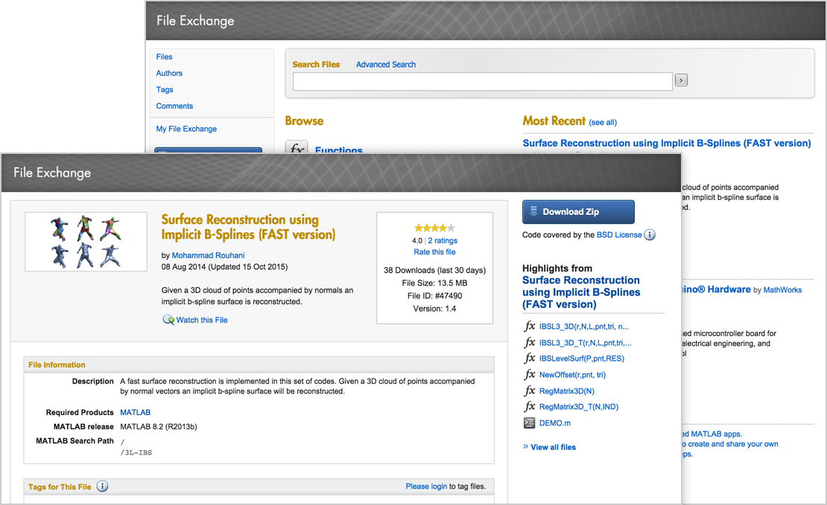Open Authors in the sidebar menu
This screenshot has width=827, height=505.
point(169,73)
